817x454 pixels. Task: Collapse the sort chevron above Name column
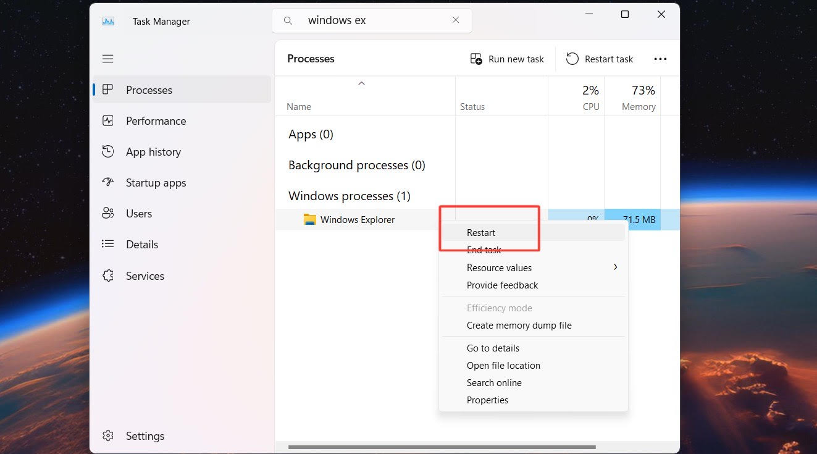(x=362, y=83)
